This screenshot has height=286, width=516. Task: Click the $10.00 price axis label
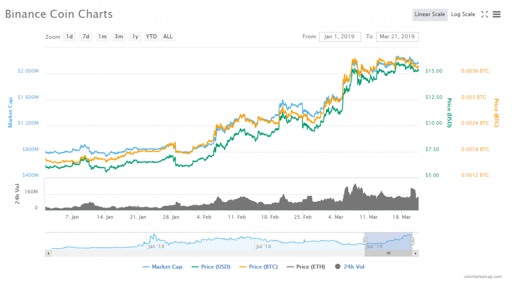(x=434, y=123)
